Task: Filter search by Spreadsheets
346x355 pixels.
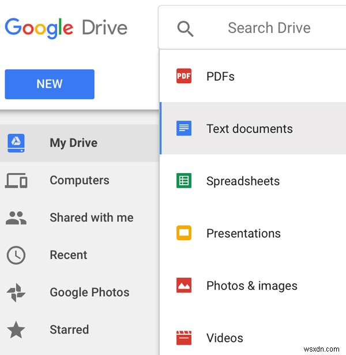Action: tap(253, 181)
